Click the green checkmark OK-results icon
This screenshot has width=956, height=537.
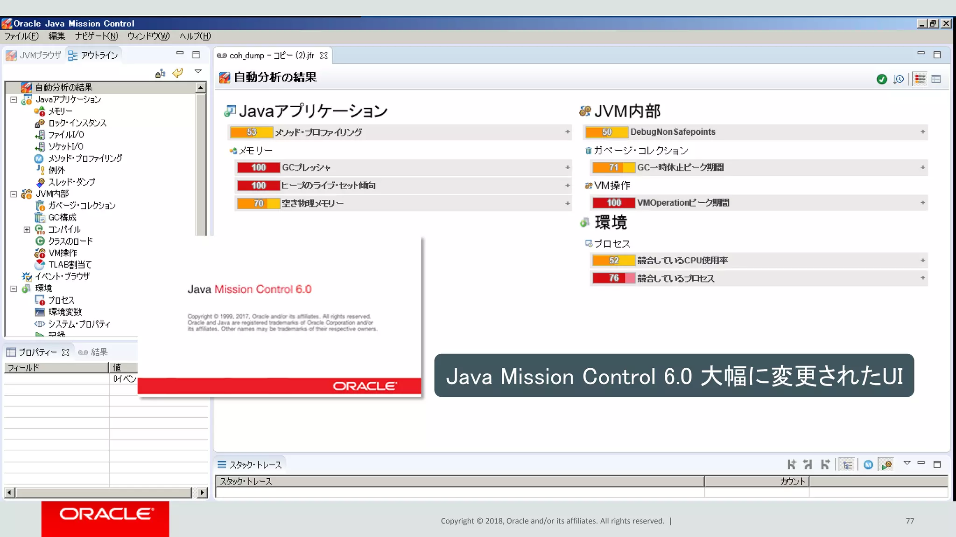pyautogui.click(x=881, y=79)
